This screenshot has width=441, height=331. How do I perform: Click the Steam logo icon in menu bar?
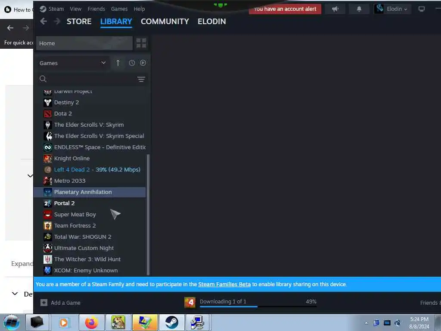[43, 9]
